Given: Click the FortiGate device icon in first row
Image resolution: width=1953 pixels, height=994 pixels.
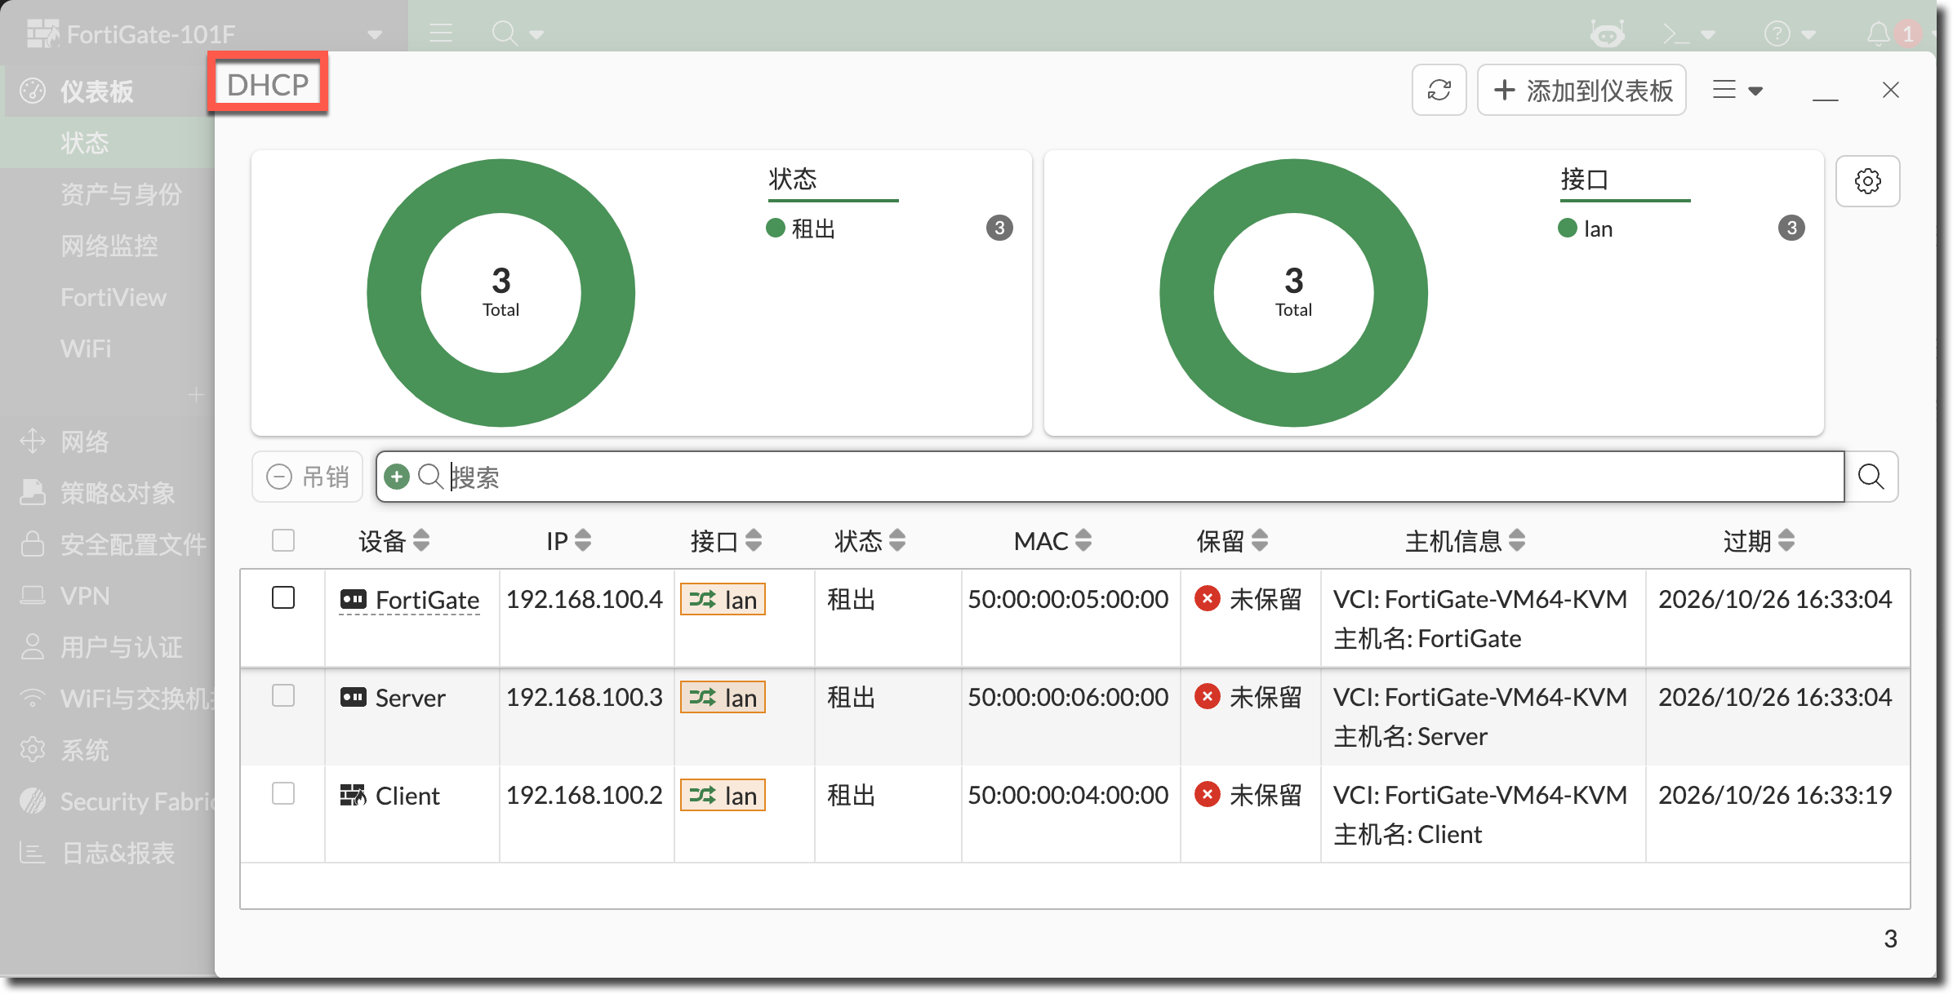Looking at the screenshot, I should tap(353, 600).
